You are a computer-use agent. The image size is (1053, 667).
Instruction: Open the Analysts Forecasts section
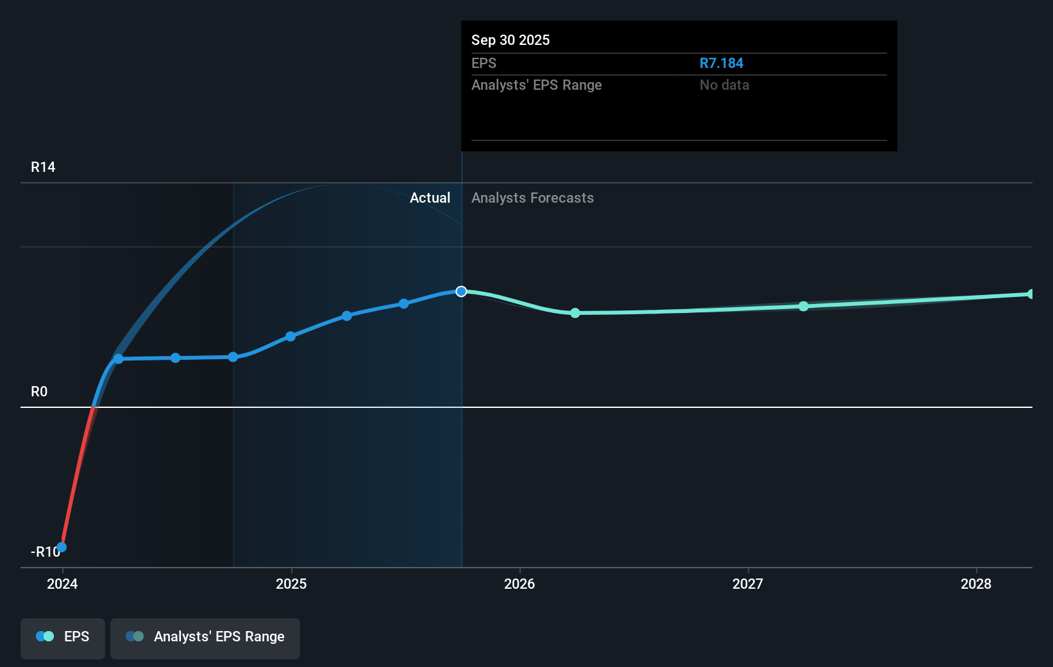532,198
